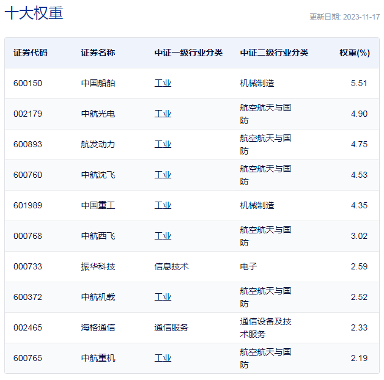Viewport: 384px width, 380px height.
Task: Select stock name 中航沈飞
Action: point(98,175)
